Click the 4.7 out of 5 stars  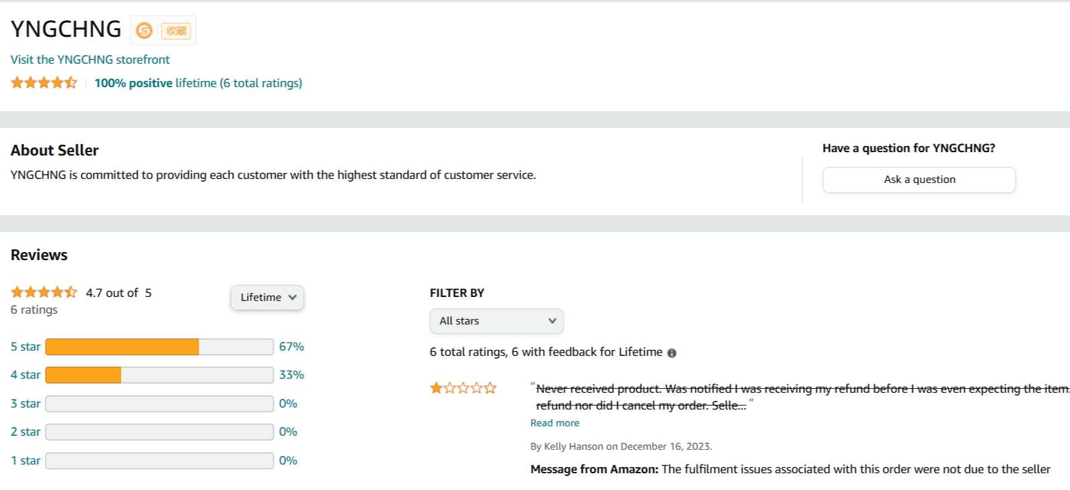pos(44,292)
